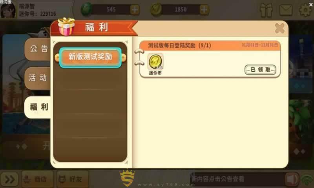This screenshot has width=314, height=188.
Task: Open the gift box icon in top bar
Action: (x=267, y=10)
